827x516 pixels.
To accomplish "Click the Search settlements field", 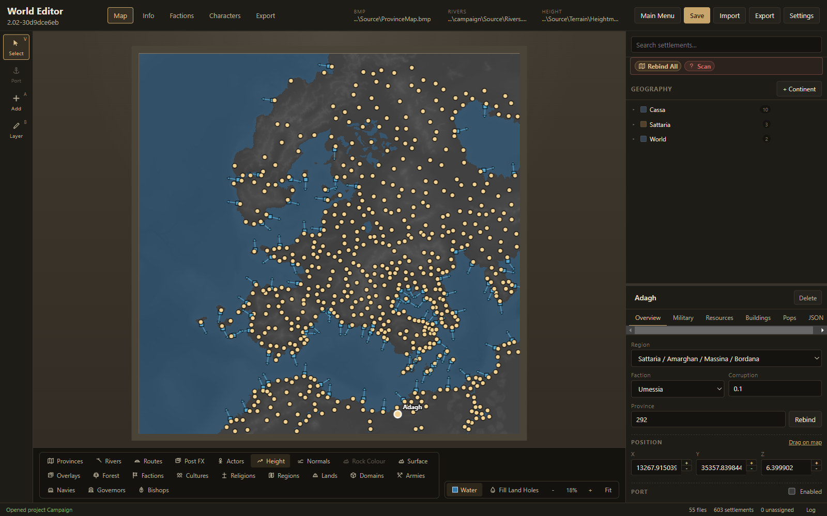I will (x=726, y=45).
